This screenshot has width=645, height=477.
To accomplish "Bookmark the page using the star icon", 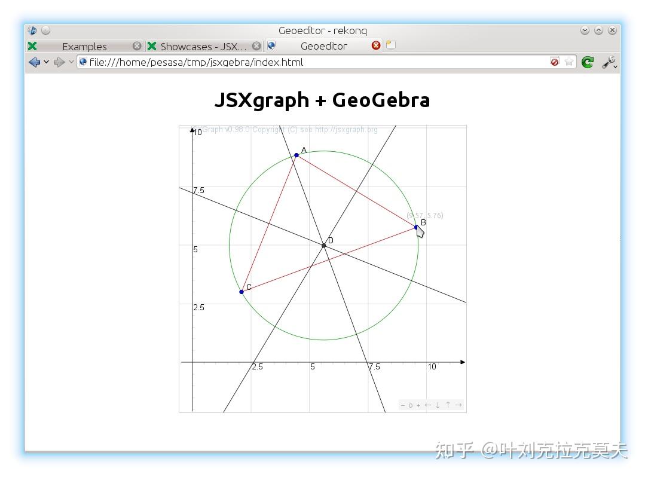I will tap(568, 62).
